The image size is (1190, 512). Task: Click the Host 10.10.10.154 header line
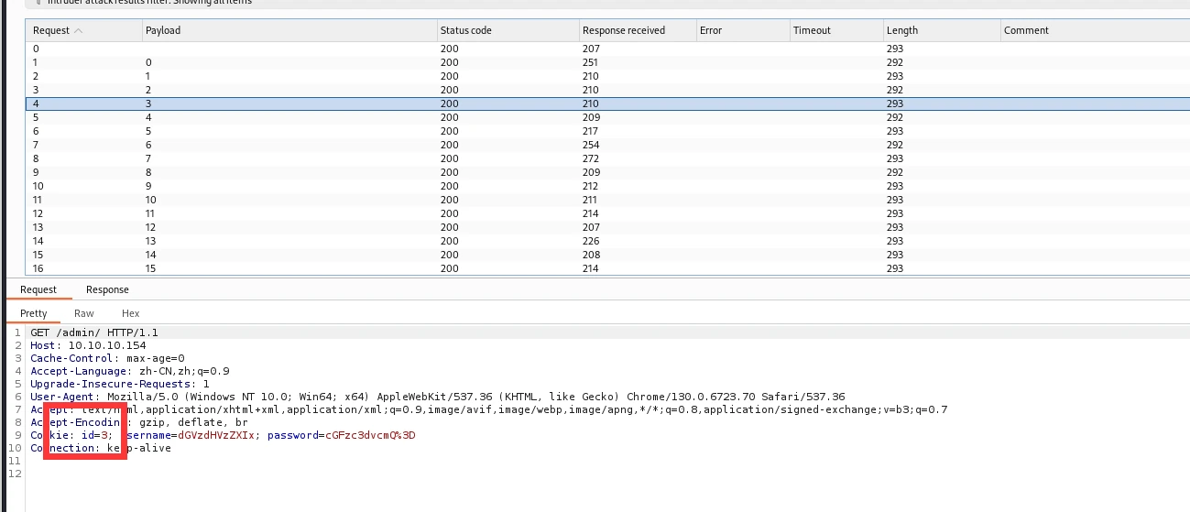(x=88, y=345)
